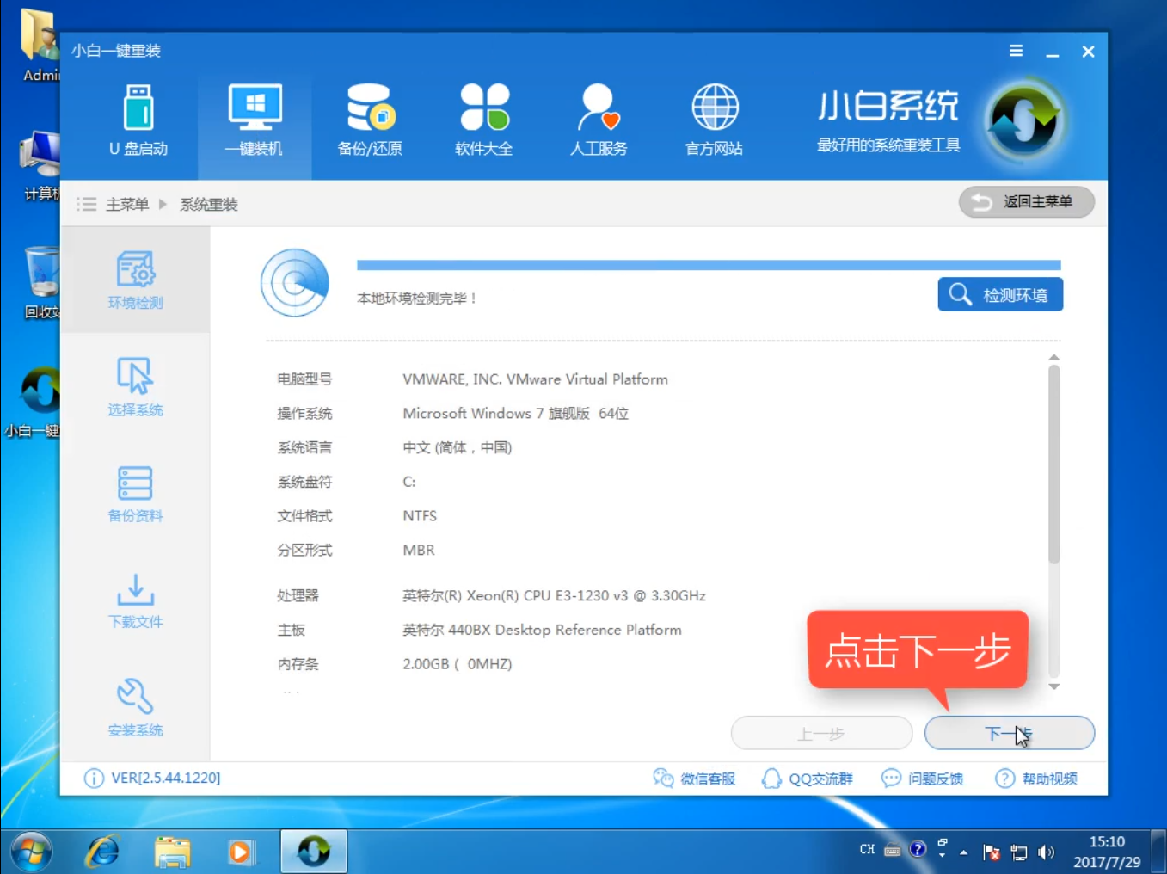
Task: Open the hamburger menu
Action: tap(1016, 51)
